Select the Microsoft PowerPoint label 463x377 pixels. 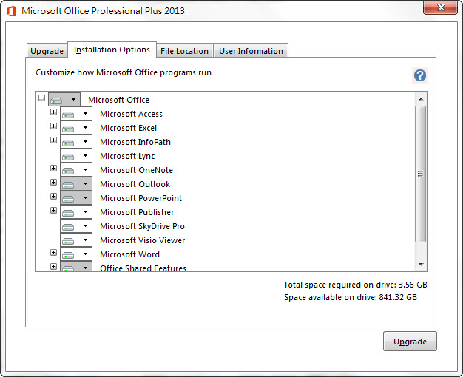141,198
